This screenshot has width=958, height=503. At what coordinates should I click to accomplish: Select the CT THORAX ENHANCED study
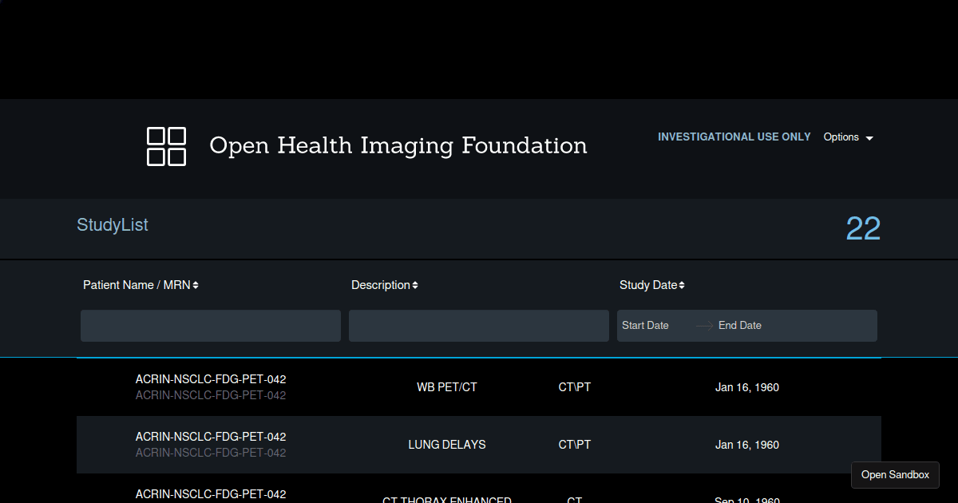446,498
